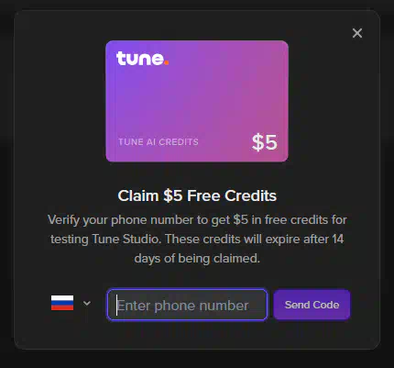Click the Send Code button

click(x=312, y=305)
